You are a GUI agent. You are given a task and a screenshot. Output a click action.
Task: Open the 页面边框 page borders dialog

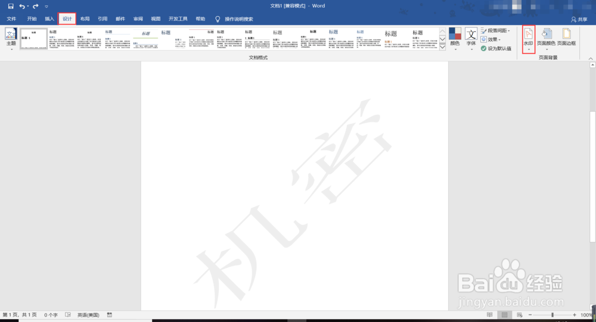[566, 38]
